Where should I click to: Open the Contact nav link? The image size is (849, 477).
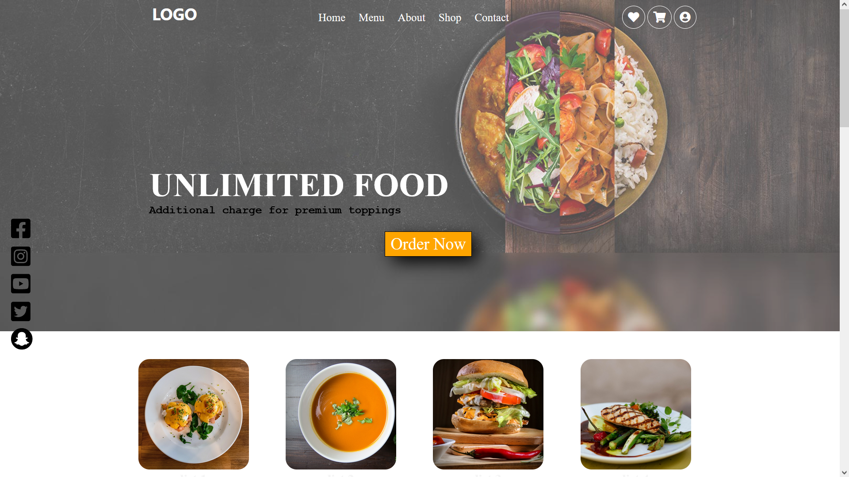coord(491,18)
